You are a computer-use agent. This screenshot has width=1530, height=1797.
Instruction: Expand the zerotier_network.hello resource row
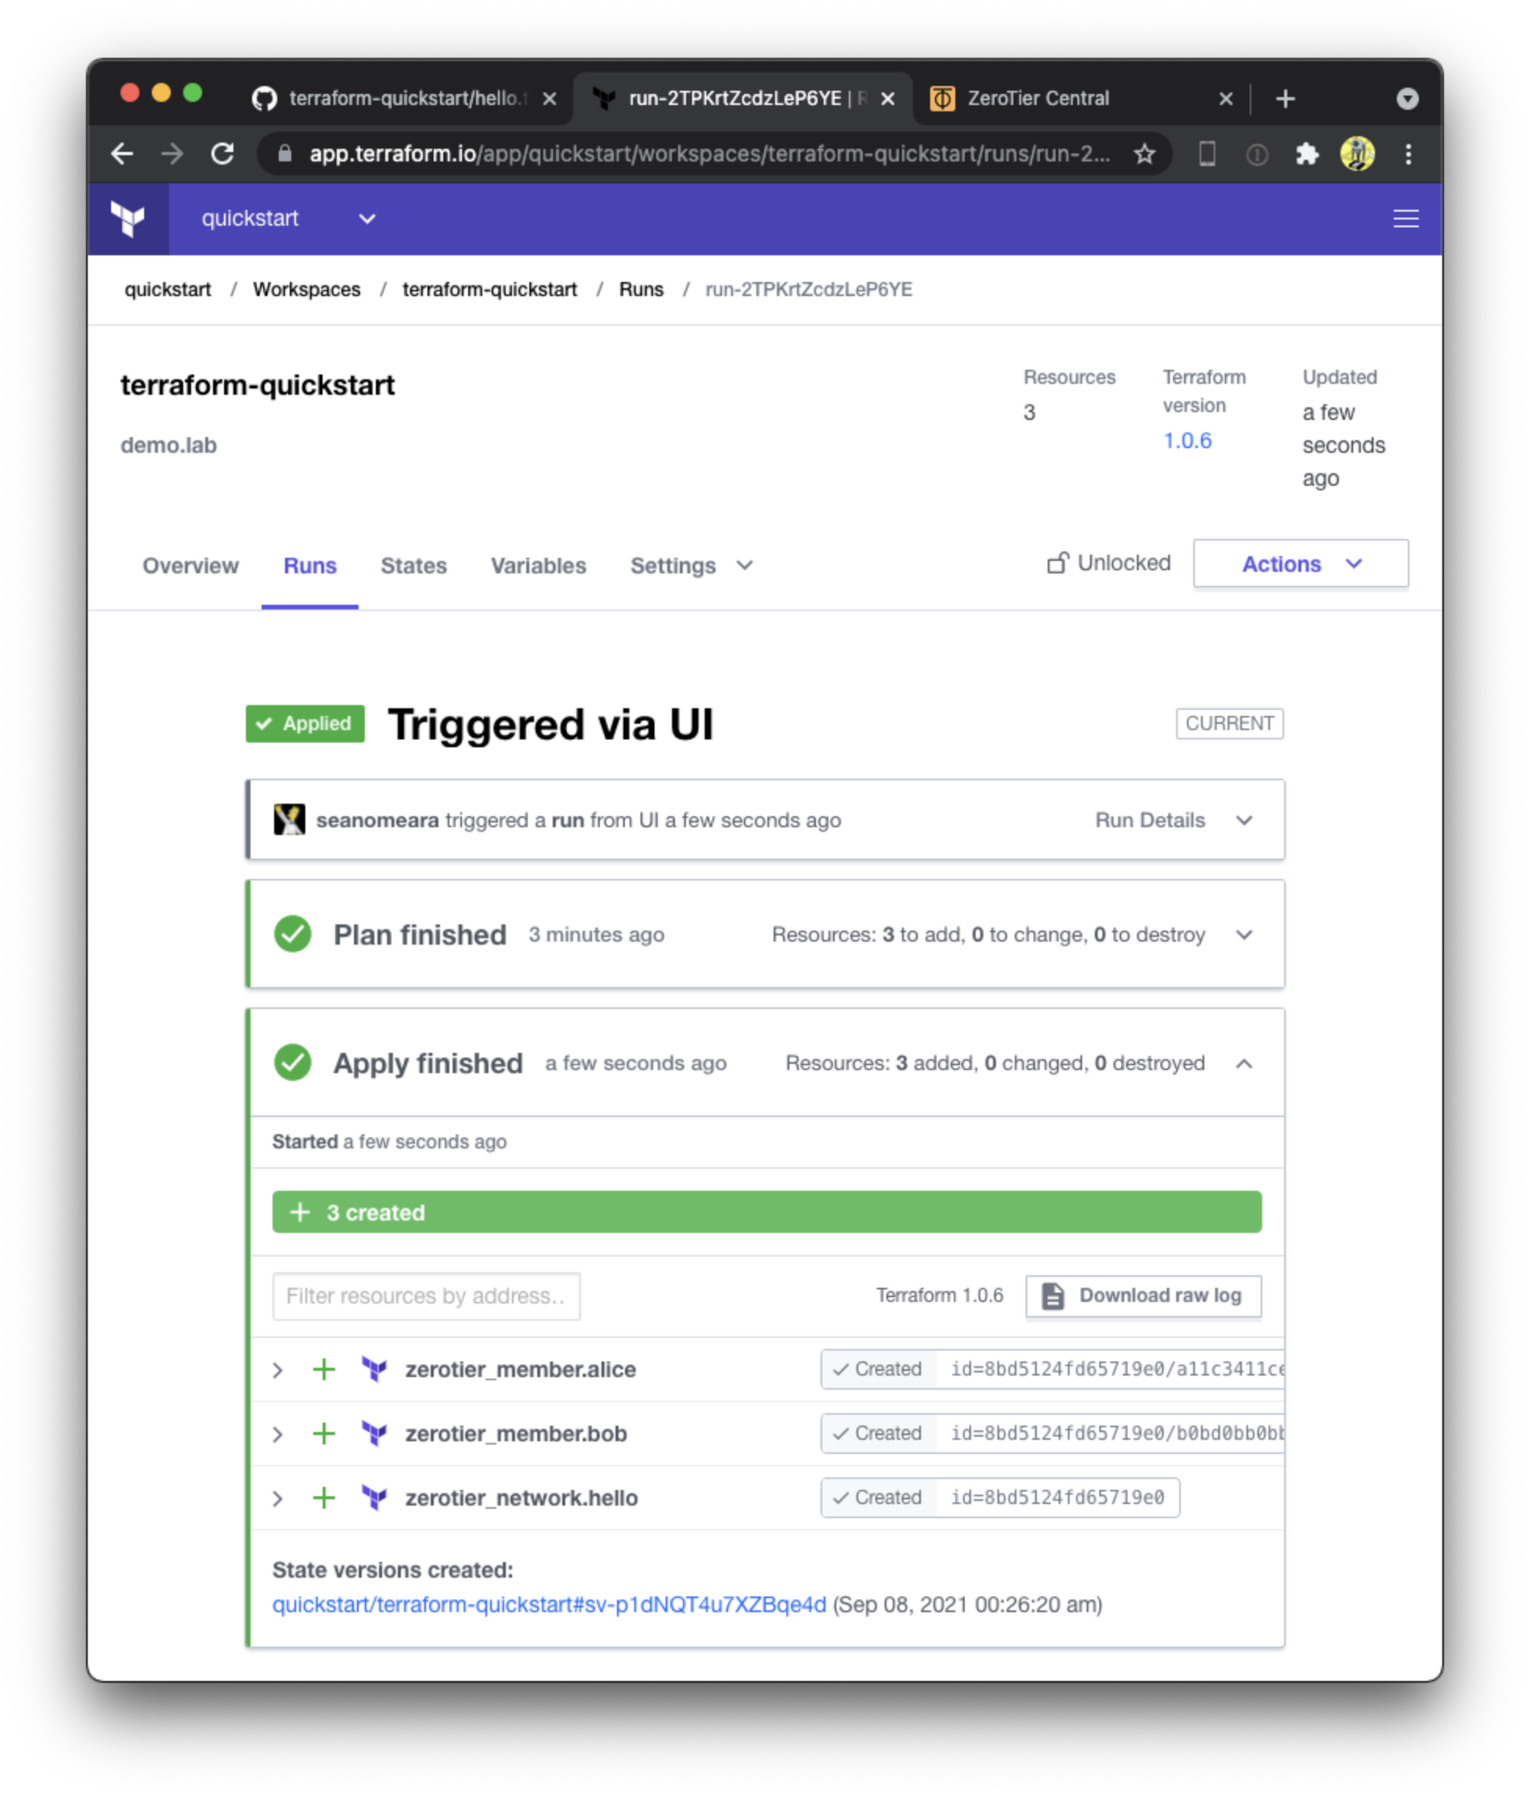coord(278,1498)
